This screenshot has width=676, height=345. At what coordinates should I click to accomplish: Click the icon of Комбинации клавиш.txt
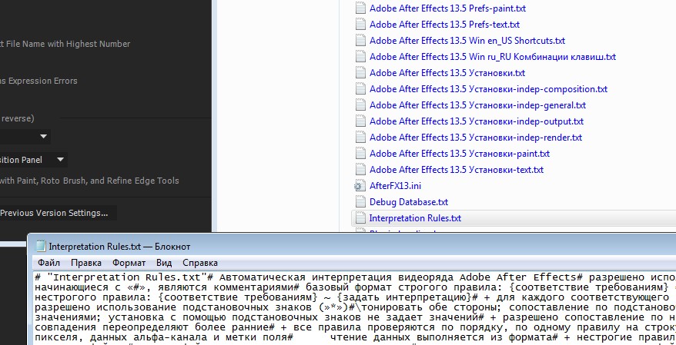(x=360, y=57)
